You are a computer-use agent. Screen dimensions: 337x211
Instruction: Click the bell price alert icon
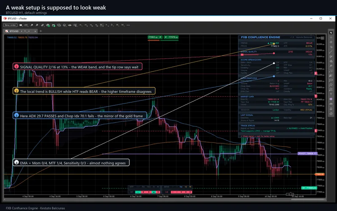(331, 109)
